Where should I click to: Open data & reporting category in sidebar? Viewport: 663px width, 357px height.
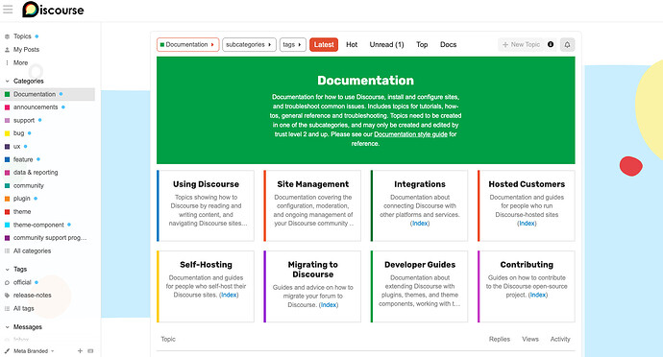click(x=36, y=173)
